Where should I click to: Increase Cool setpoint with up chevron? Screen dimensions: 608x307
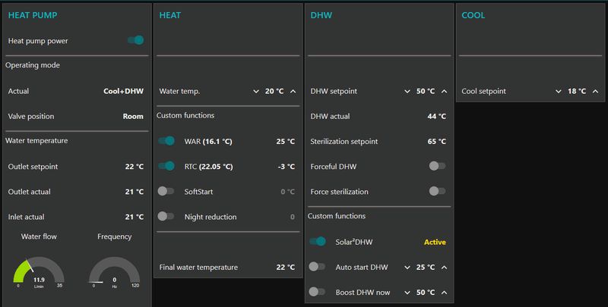pos(595,92)
